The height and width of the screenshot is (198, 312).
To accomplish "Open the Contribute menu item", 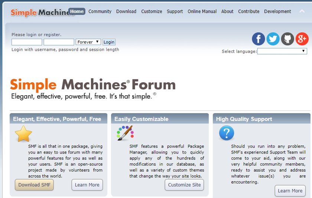I will (x=249, y=11).
